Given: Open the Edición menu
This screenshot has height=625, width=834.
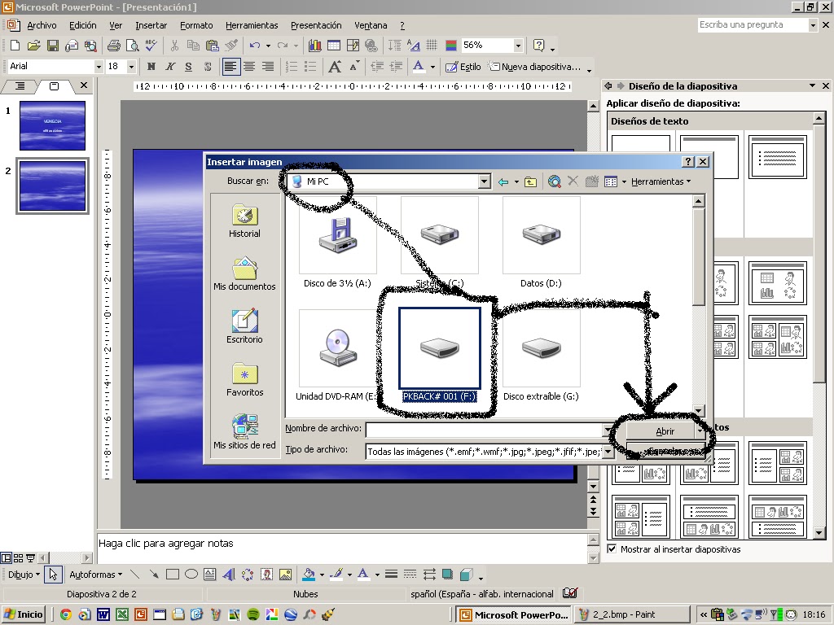Looking at the screenshot, I should (x=83, y=25).
